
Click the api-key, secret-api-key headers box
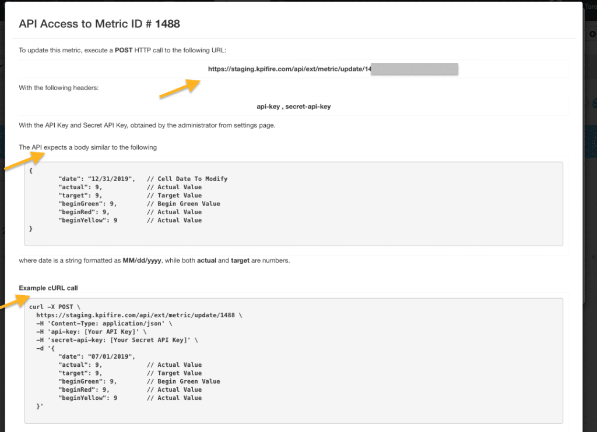pyautogui.click(x=293, y=107)
